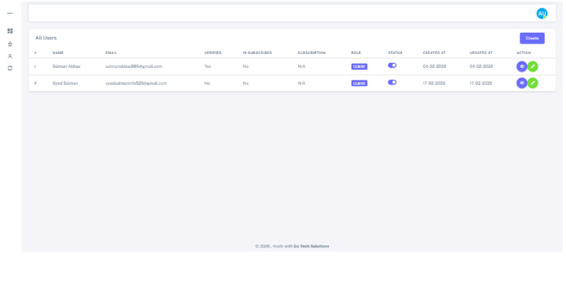
Task: Edit Salman Abbas with the pencil icon
Action: [533, 67]
